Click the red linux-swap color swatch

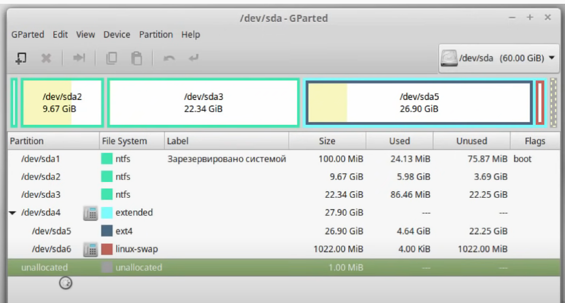107,249
